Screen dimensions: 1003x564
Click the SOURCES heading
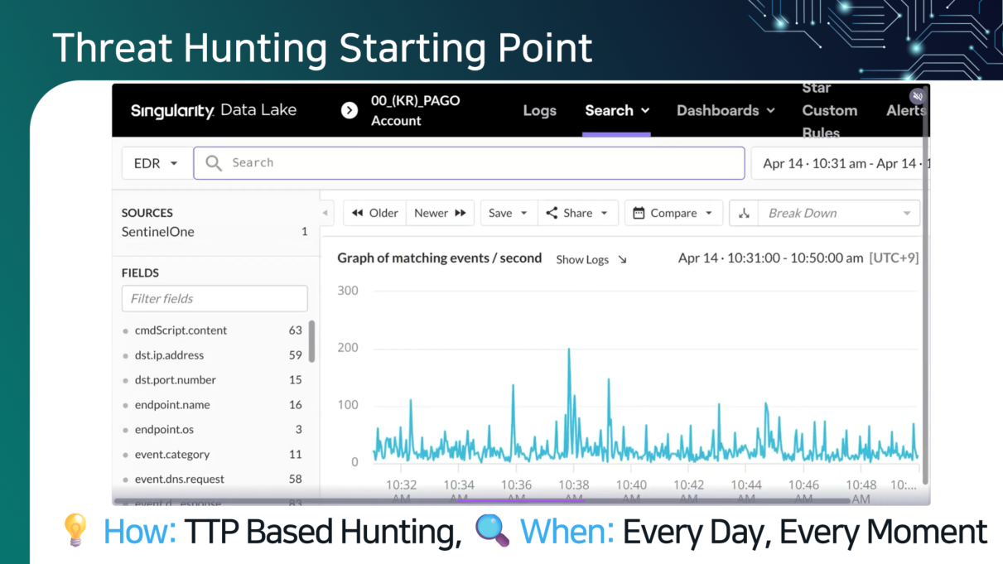coord(147,213)
